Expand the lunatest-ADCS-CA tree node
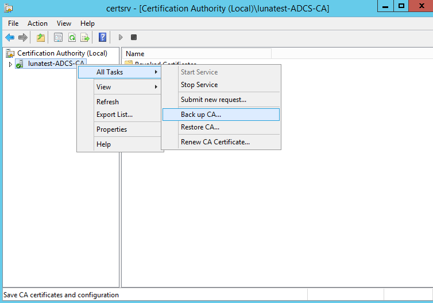Screen dimensions: 433x303 [x=10, y=64]
